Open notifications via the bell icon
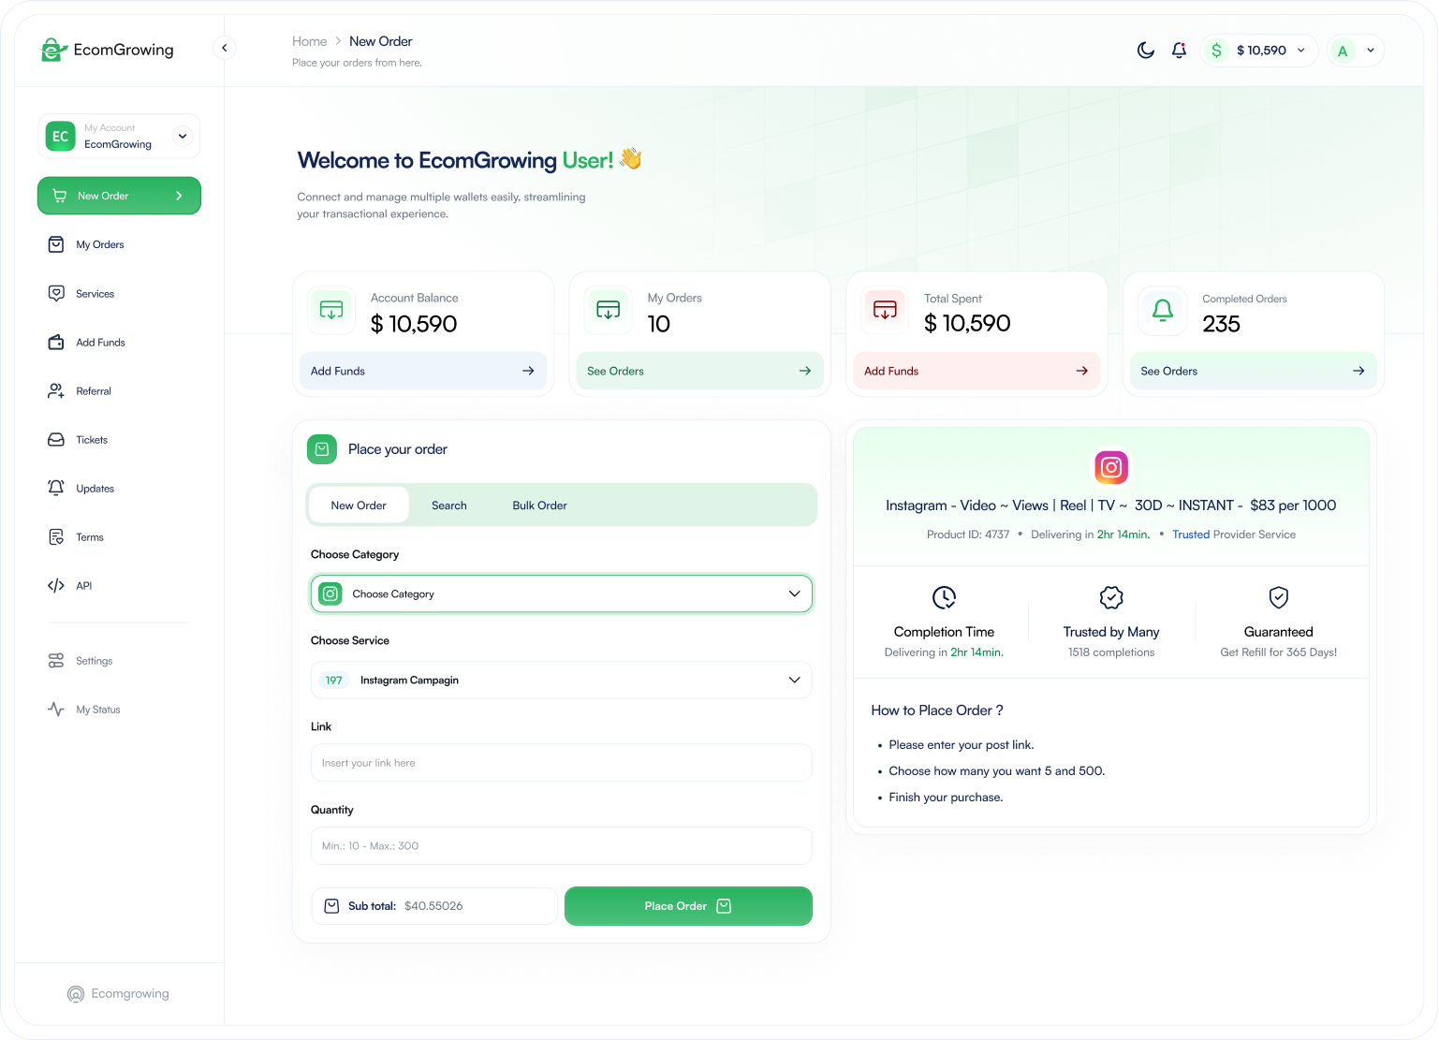1439x1040 pixels. 1179,51
